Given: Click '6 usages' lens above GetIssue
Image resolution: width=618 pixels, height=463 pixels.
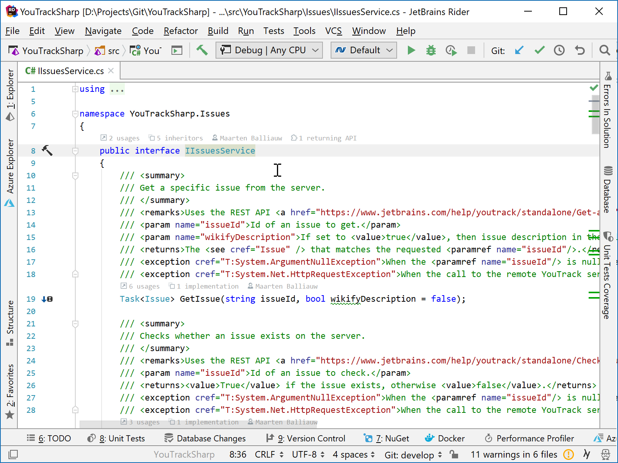Looking at the screenshot, I should pos(140,286).
